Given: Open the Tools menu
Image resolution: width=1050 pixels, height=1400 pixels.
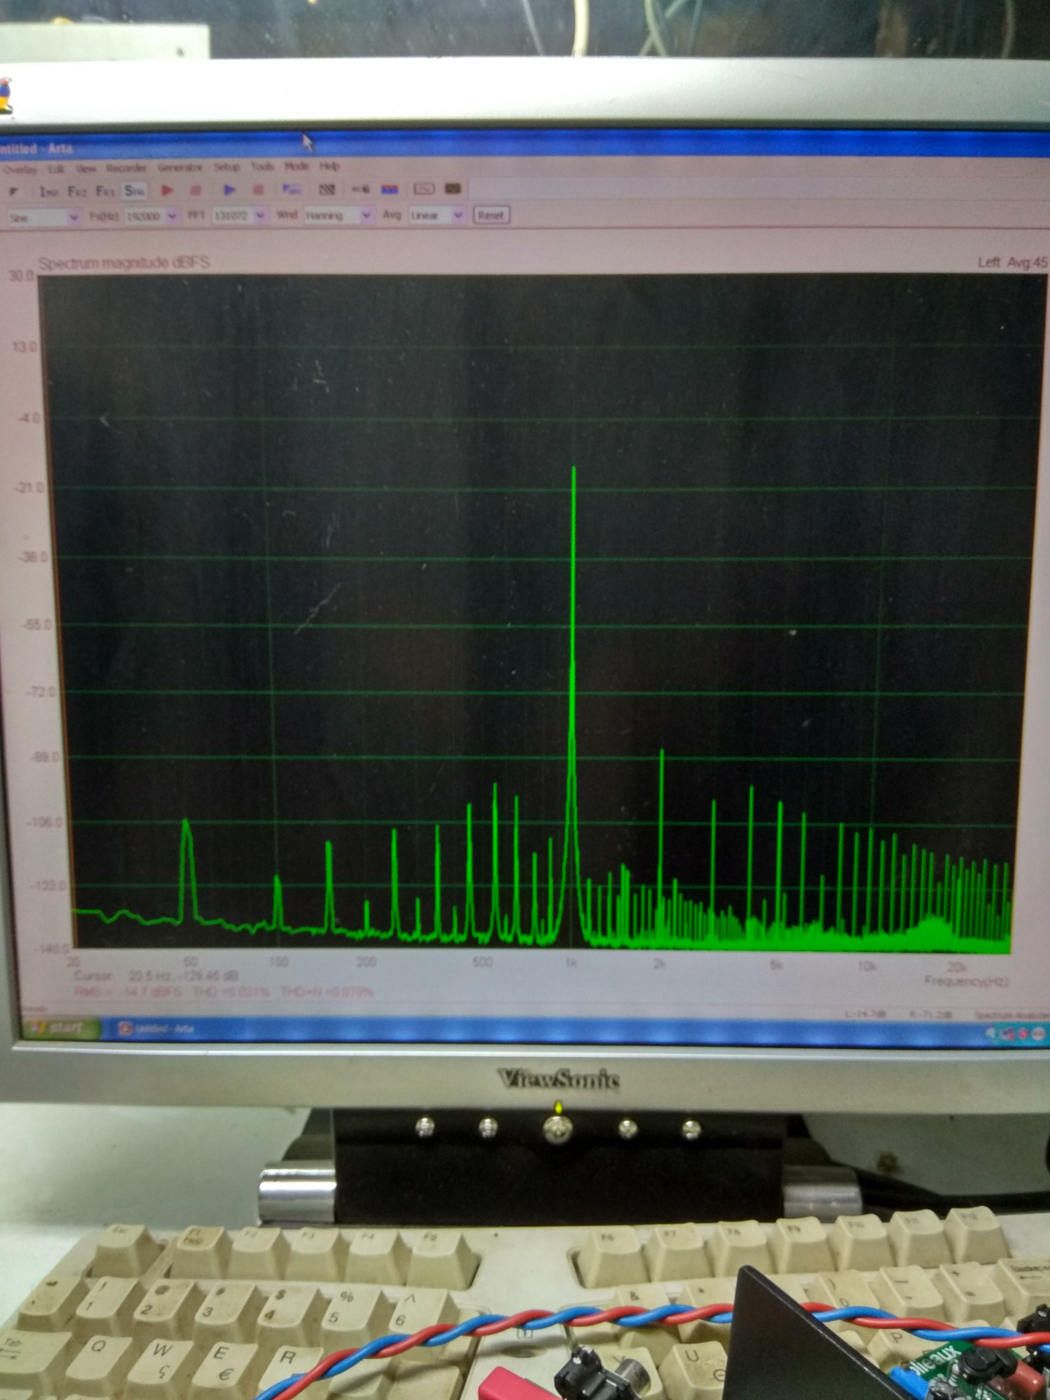Looking at the screenshot, I should [x=262, y=166].
